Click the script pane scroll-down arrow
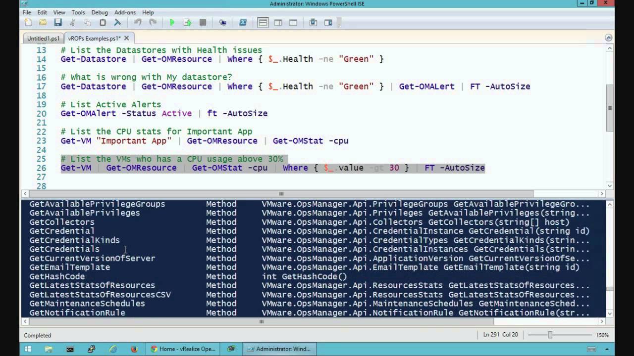This screenshot has height=356, width=634. click(x=610, y=186)
